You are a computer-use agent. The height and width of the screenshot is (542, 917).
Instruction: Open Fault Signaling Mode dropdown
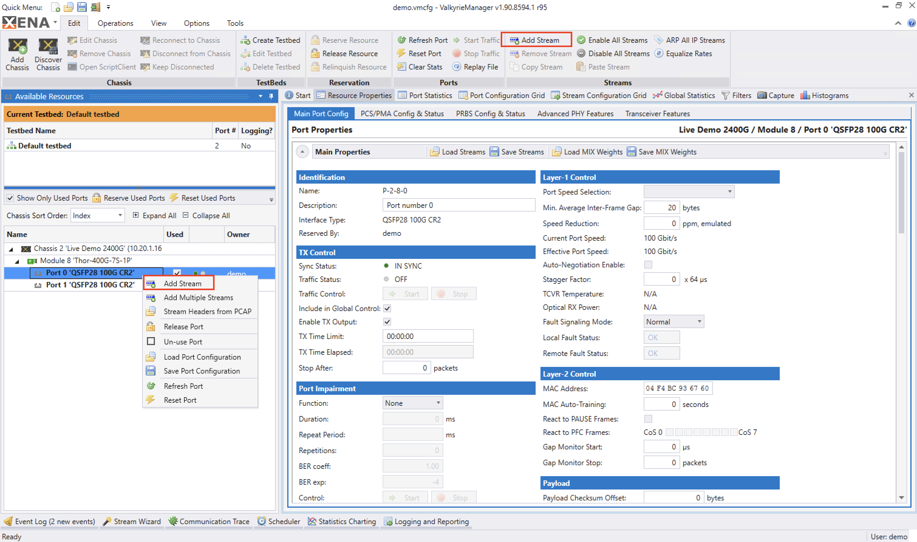[673, 322]
